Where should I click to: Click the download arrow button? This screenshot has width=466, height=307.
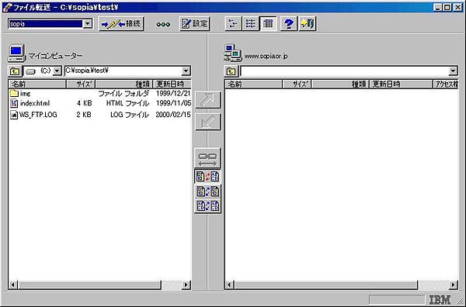(x=207, y=122)
